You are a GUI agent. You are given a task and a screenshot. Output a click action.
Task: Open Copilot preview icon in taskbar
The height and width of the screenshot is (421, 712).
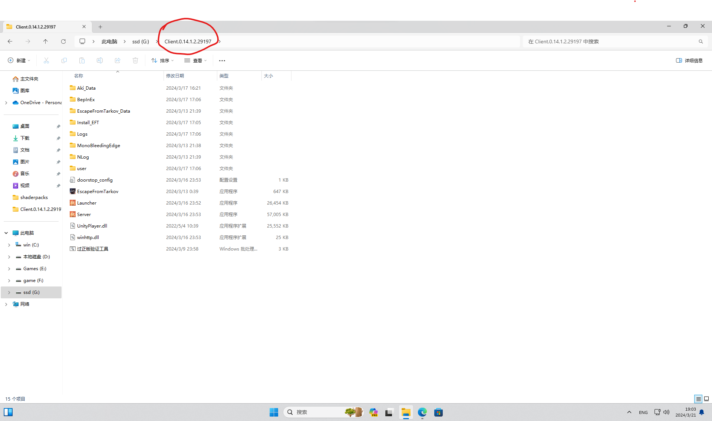[373, 412]
